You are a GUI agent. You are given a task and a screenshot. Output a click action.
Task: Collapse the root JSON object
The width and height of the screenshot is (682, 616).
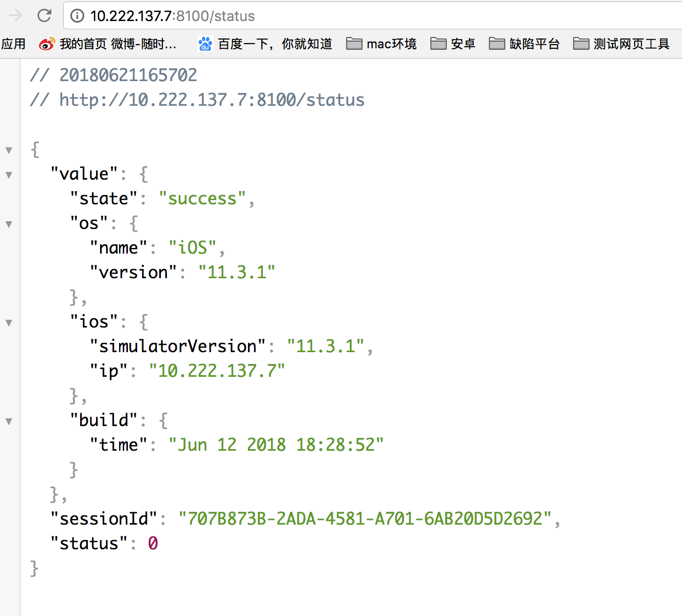tap(9, 150)
